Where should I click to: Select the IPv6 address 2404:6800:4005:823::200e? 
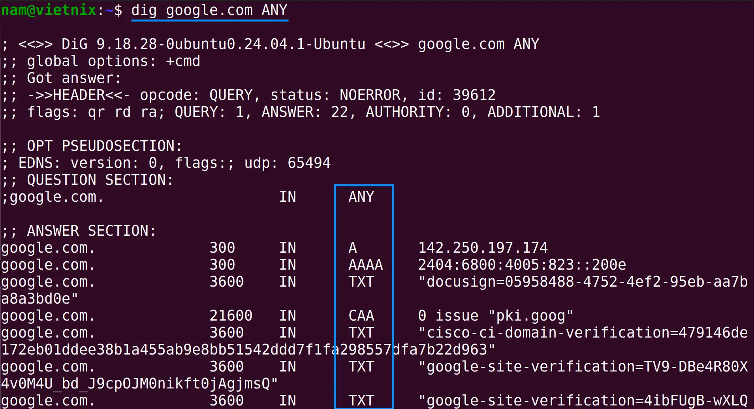click(522, 265)
